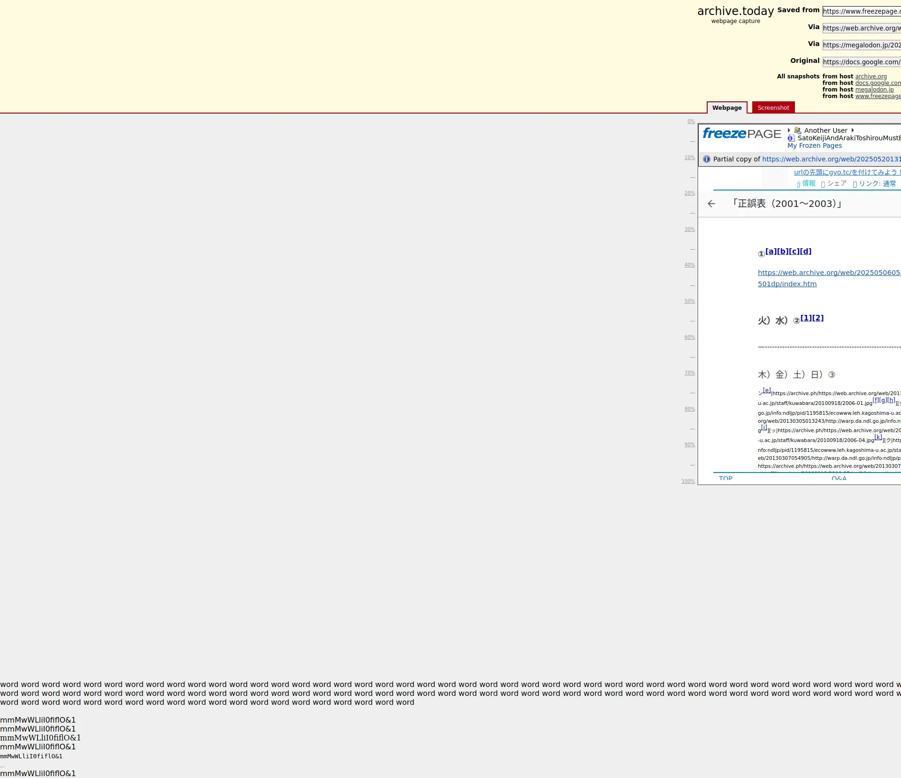Expand the arrow before Another User
The image size is (901, 778).
point(789,130)
